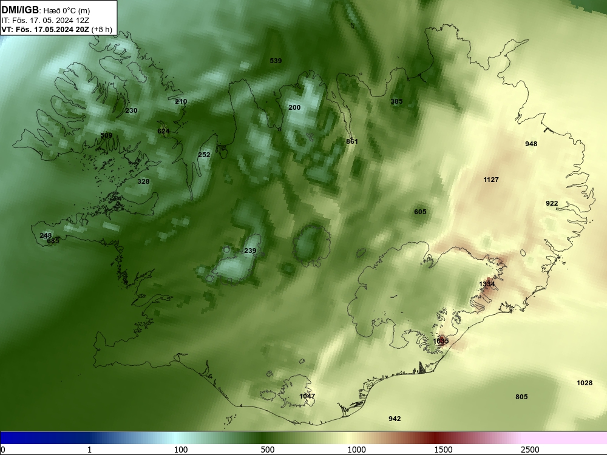Click the map value 539
This screenshot has height=455, width=607.
pos(276,61)
